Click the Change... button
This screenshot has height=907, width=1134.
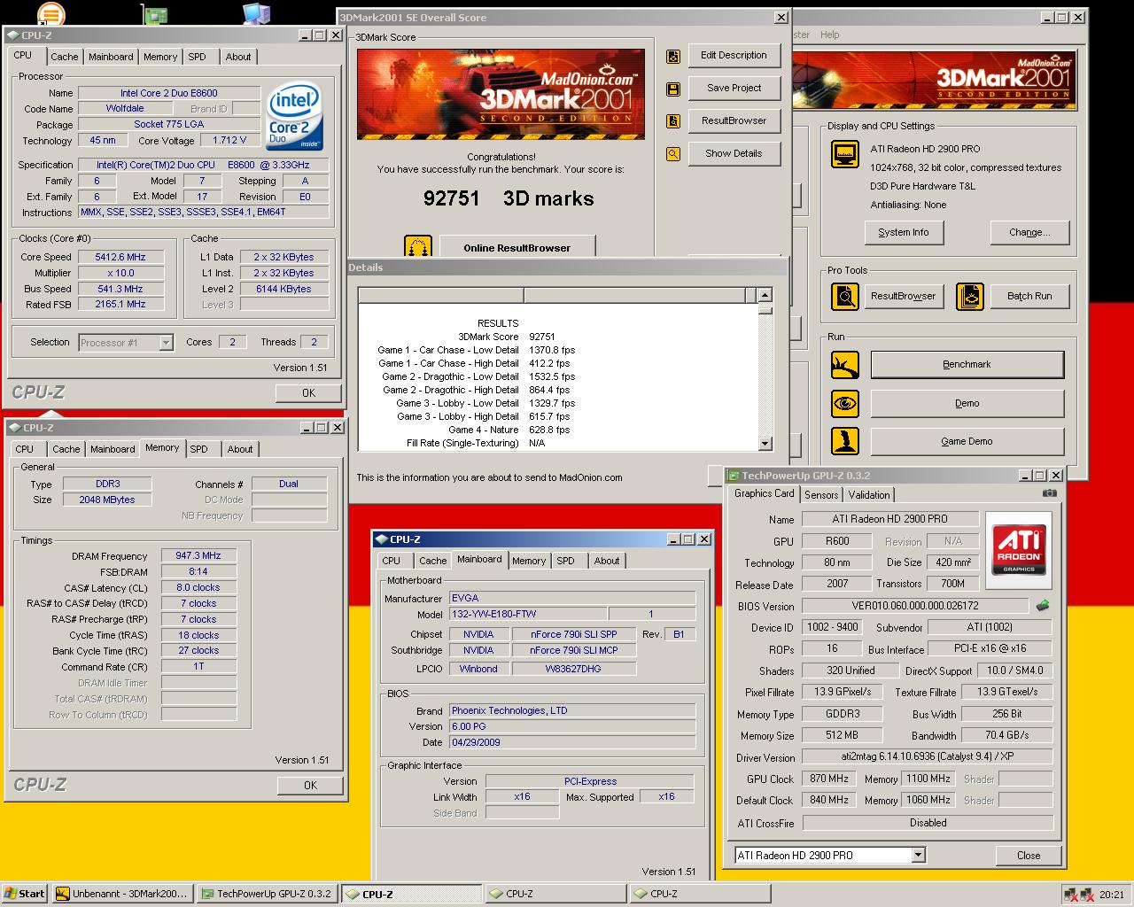click(x=1029, y=232)
